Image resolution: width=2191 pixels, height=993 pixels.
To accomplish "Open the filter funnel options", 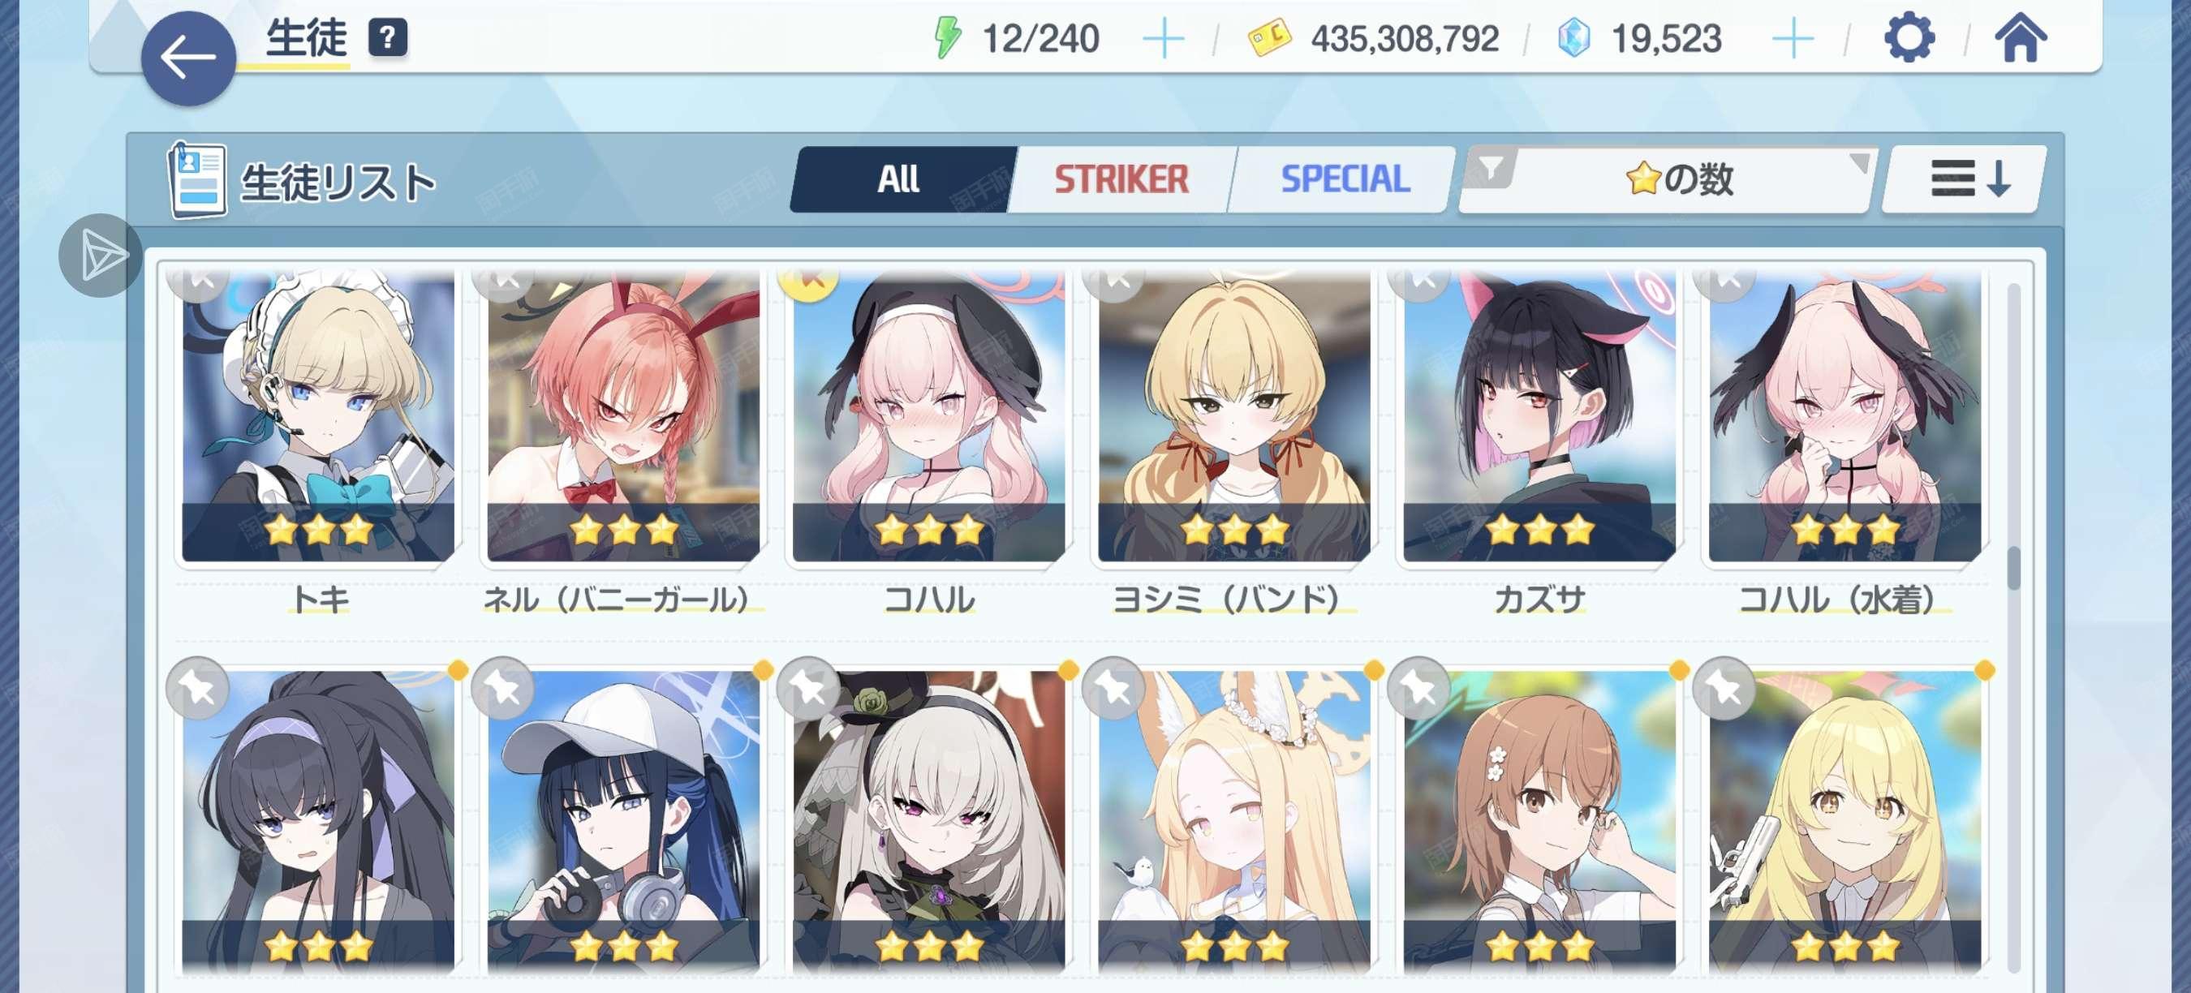I will 1490,168.
